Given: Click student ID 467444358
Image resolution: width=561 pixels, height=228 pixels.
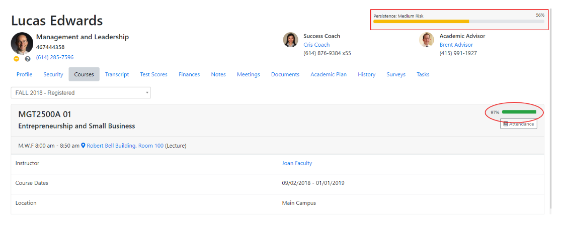Looking at the screenshot, I should [50, 47].
